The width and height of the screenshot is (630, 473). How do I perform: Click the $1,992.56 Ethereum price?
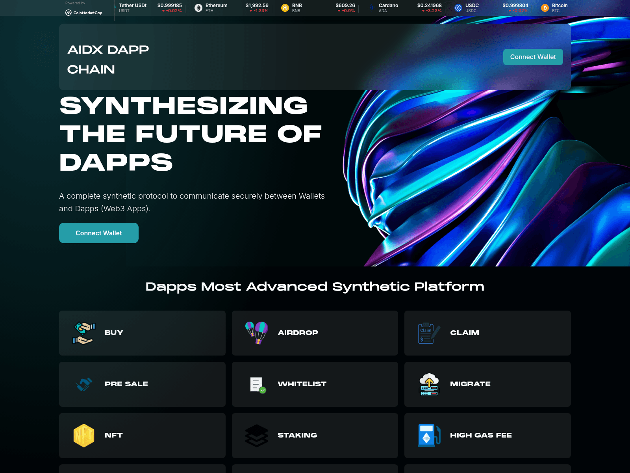click(257, 6)
